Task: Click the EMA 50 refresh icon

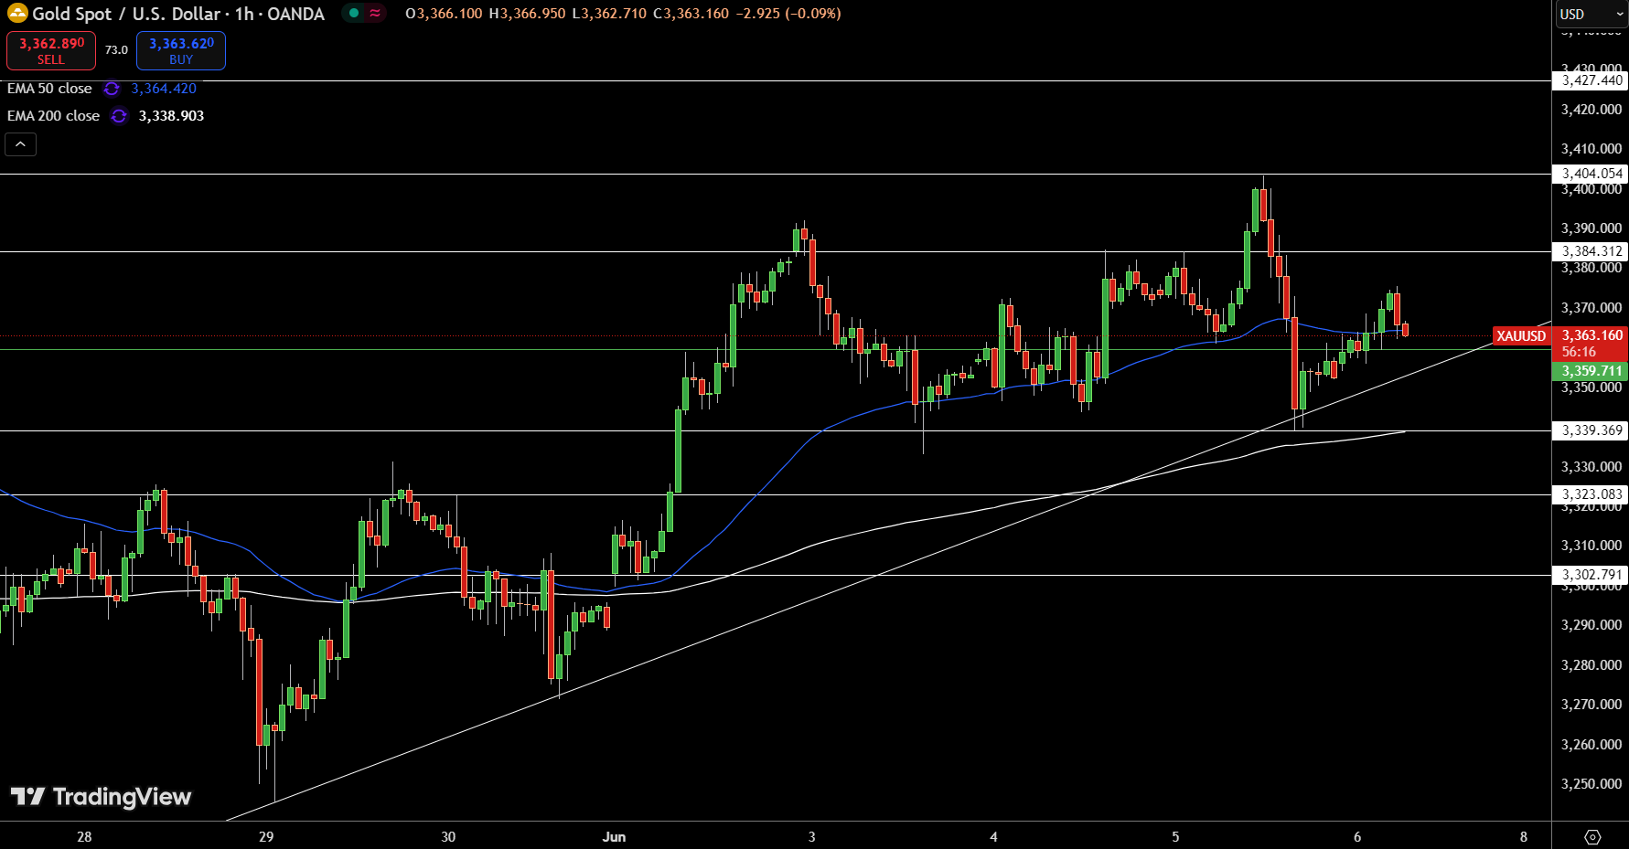Action: [112, 89]
